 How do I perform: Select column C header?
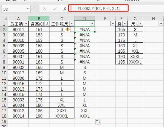pyautogui.click(x=62, y=18)
